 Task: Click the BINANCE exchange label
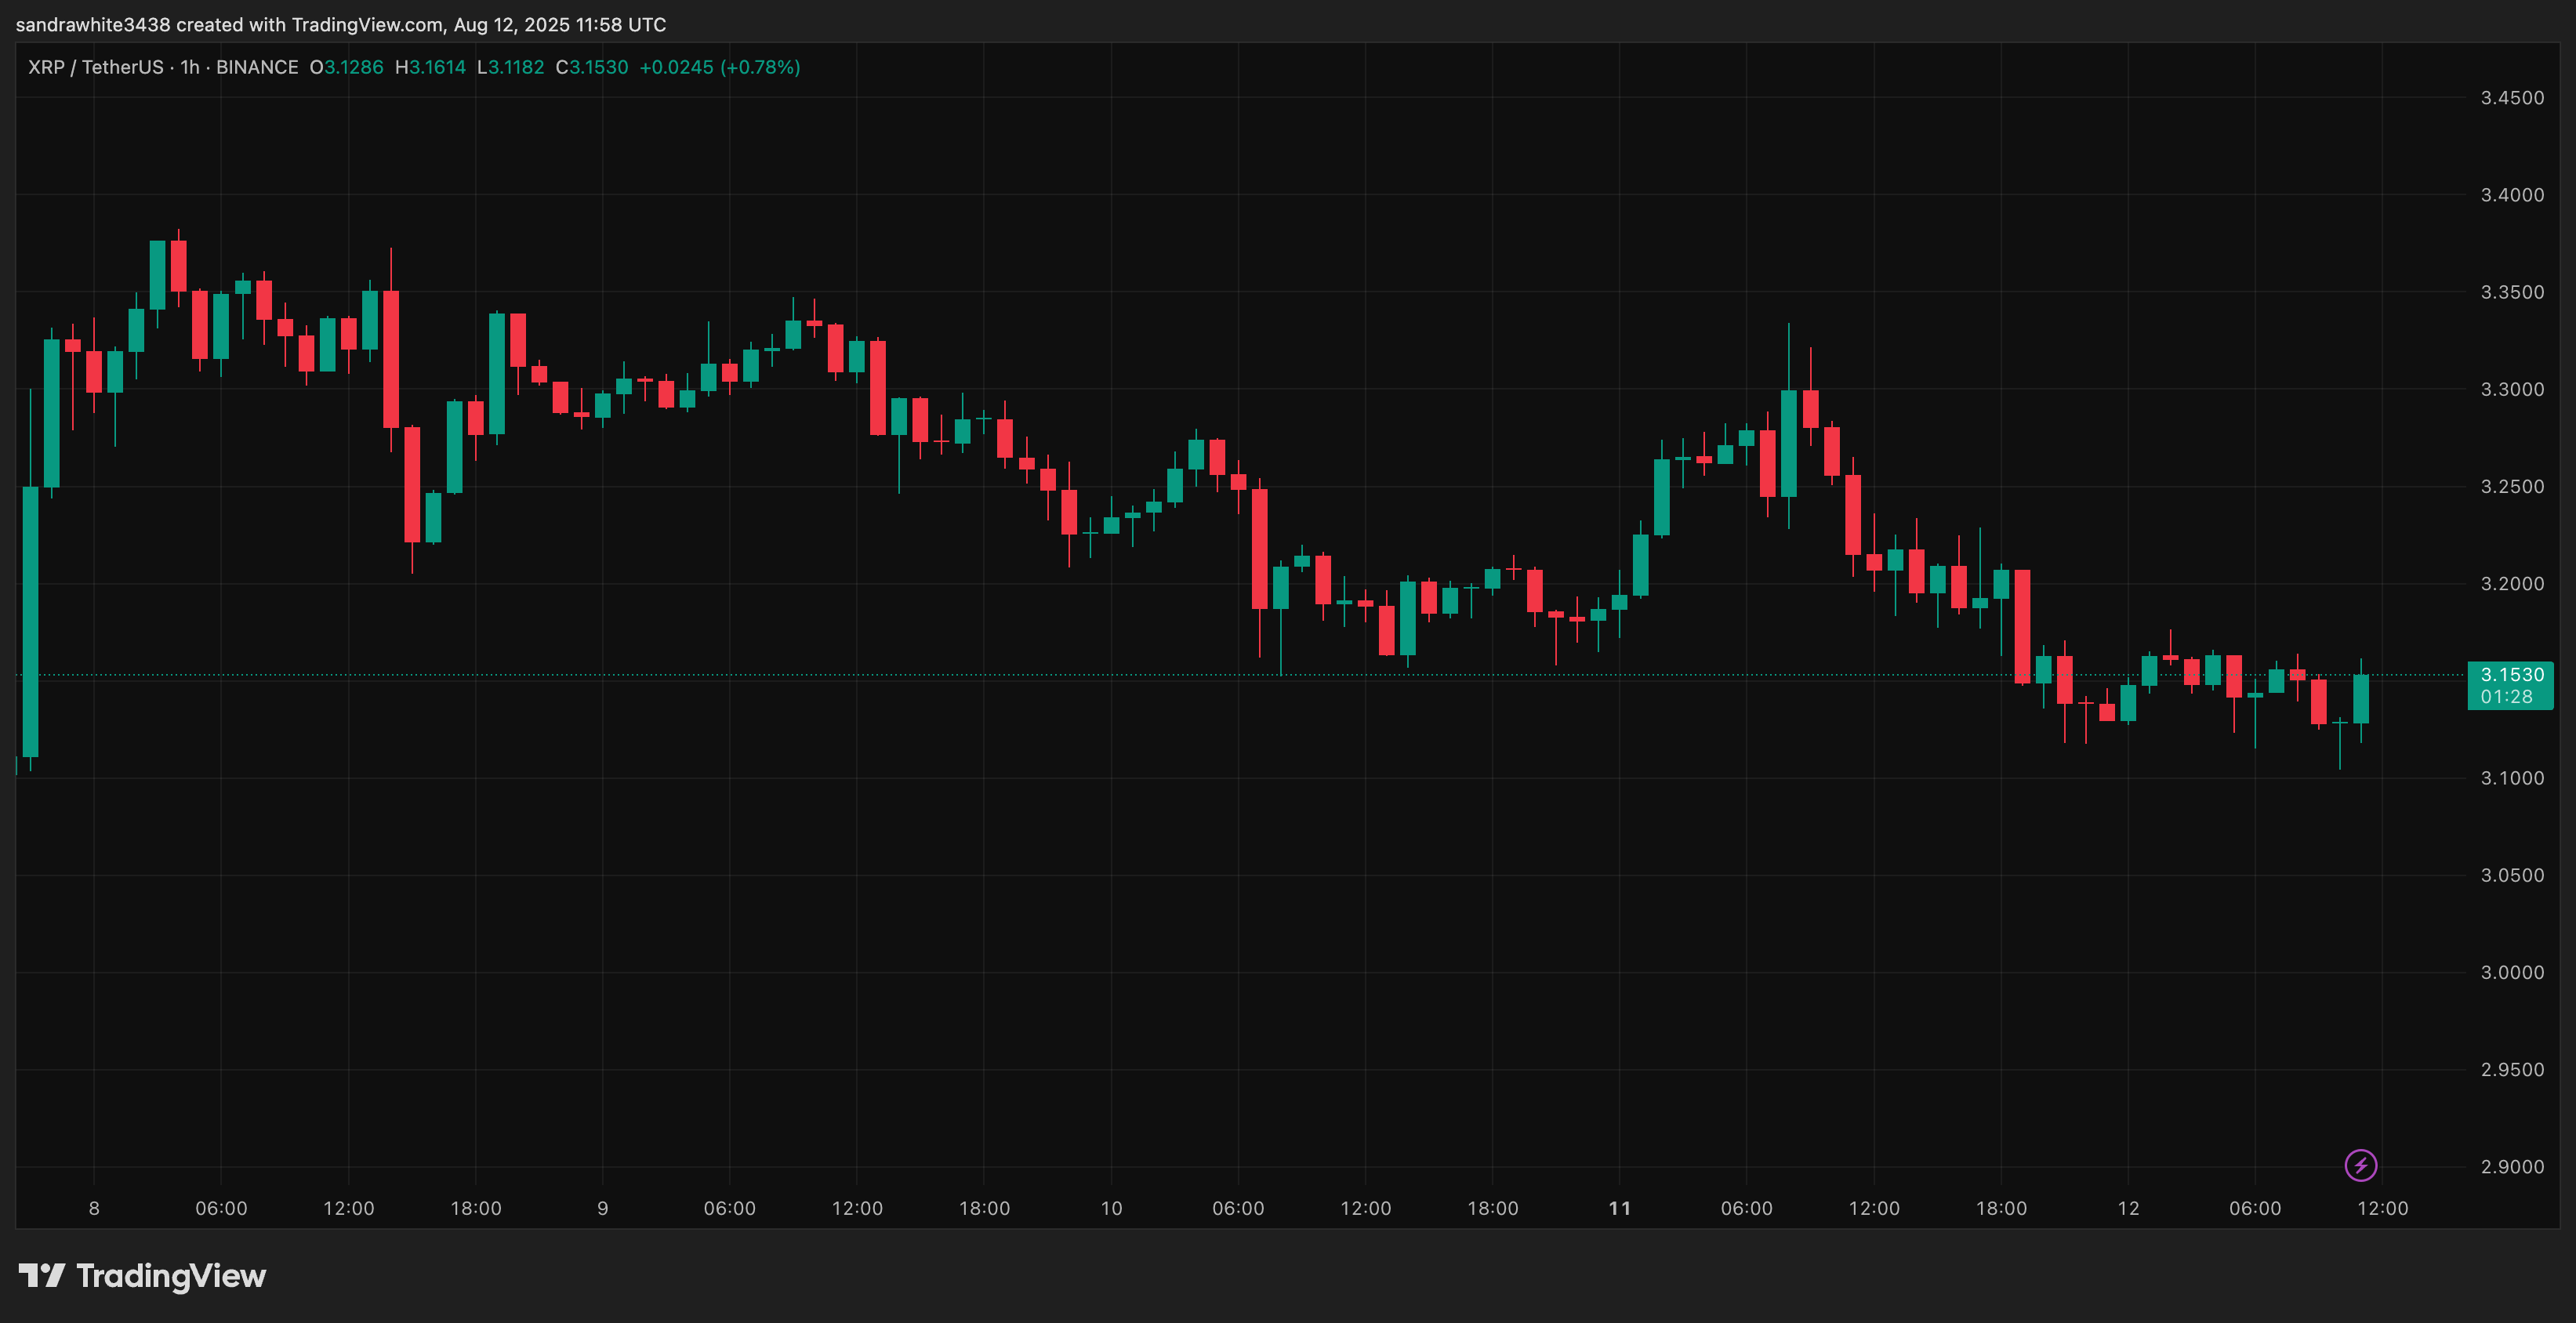pos(257,67)
